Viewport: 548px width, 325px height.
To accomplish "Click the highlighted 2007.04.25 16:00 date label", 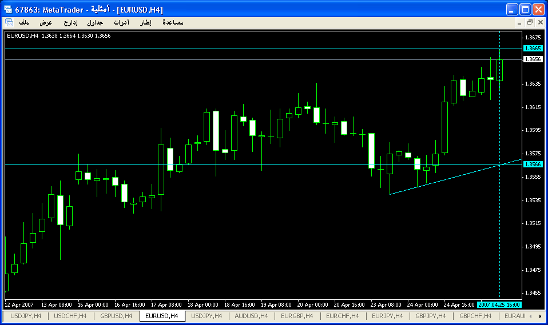I will (x=499, y=305).
